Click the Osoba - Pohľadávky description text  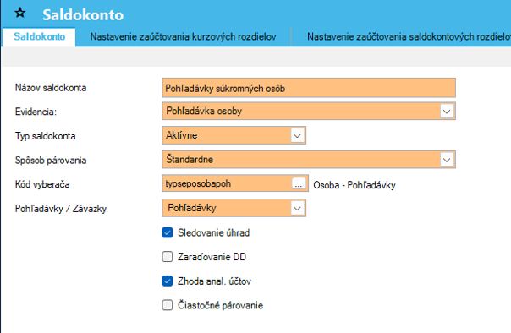pos(354,185)
